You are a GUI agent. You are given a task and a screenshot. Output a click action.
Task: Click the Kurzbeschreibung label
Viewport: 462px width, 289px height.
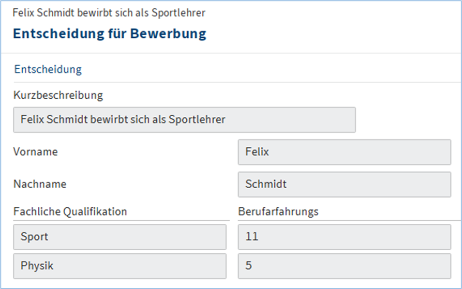click(x=58, y=96)
